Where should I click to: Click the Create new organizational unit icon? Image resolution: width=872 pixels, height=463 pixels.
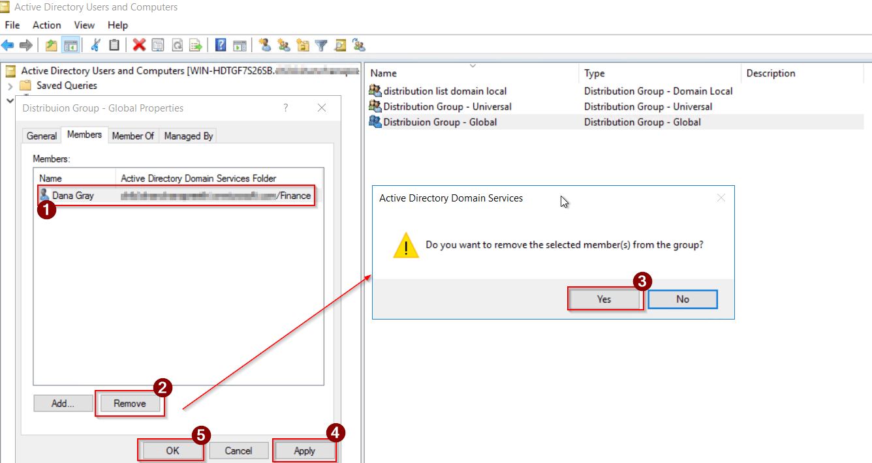coord(302,44)
